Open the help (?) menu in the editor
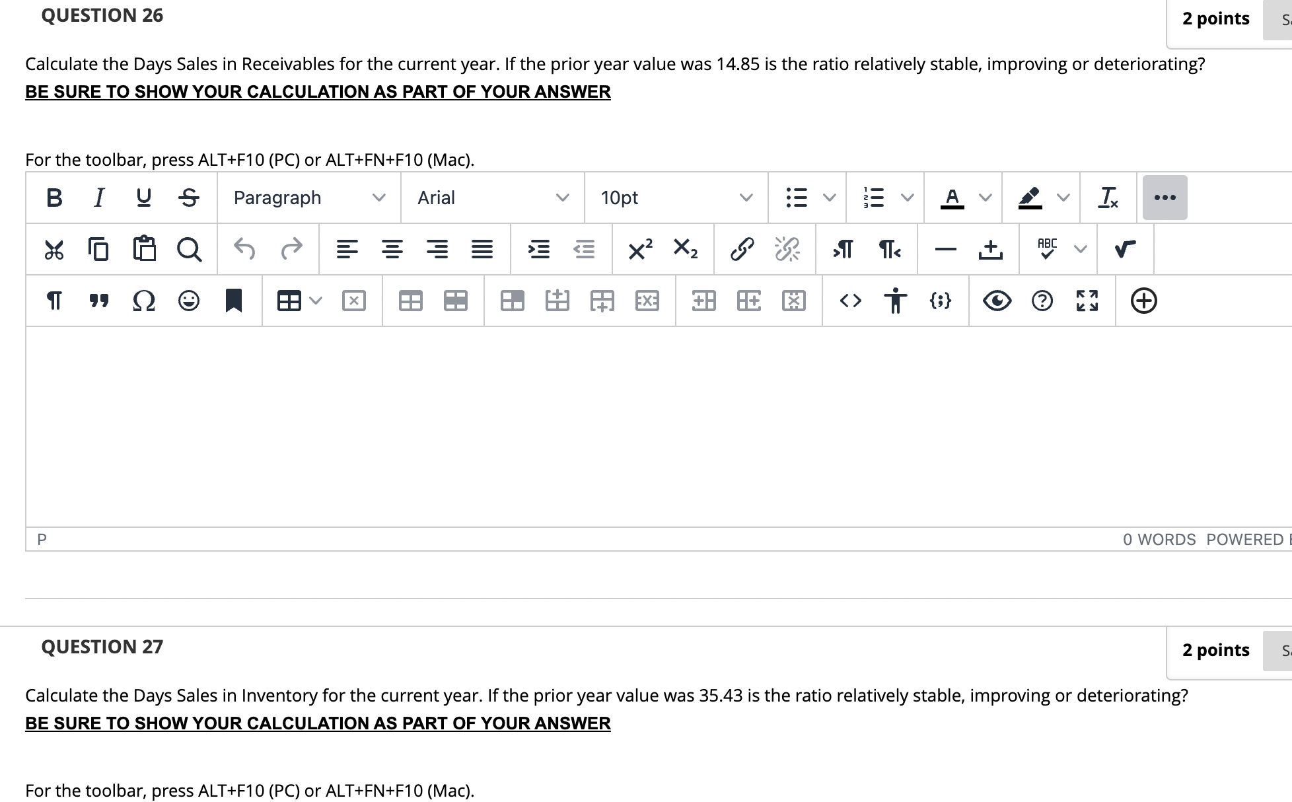The height and width of the screenshot is (802, 1292). pos(1042,301)
